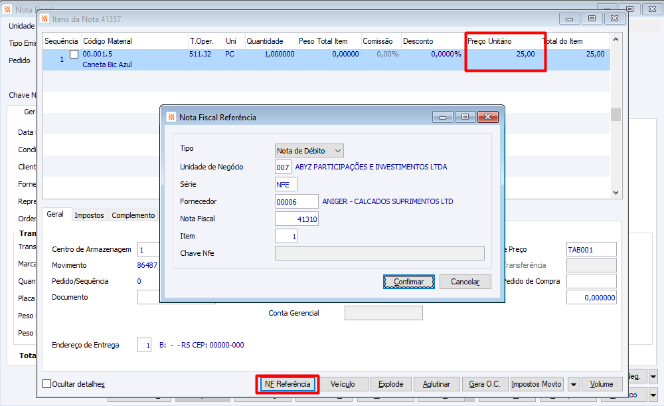Viewport: 664px width, 406px height.
Task: Click the Peso Total Item column header
Action: click(x=329, y=41)
